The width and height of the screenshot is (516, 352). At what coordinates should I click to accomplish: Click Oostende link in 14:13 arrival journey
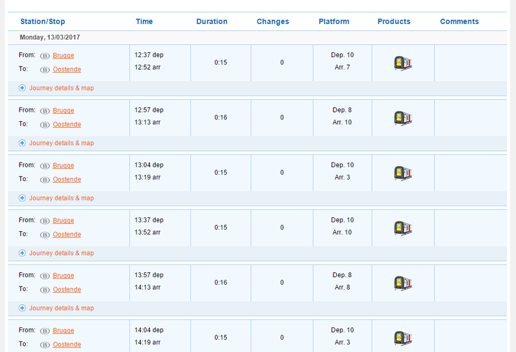pos(67,290)
